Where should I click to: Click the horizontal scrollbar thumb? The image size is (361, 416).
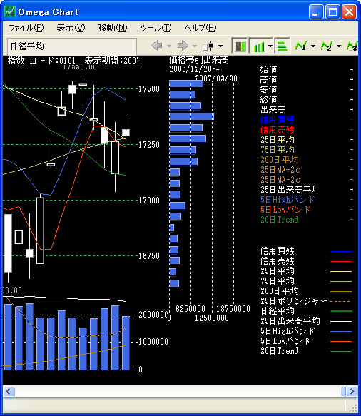[x=343, y=391]
